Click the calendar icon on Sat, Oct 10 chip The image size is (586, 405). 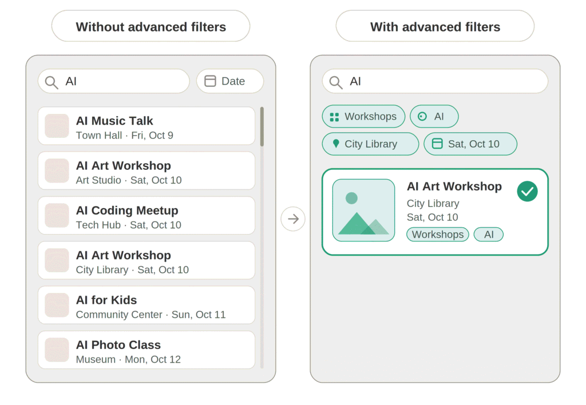437,144
